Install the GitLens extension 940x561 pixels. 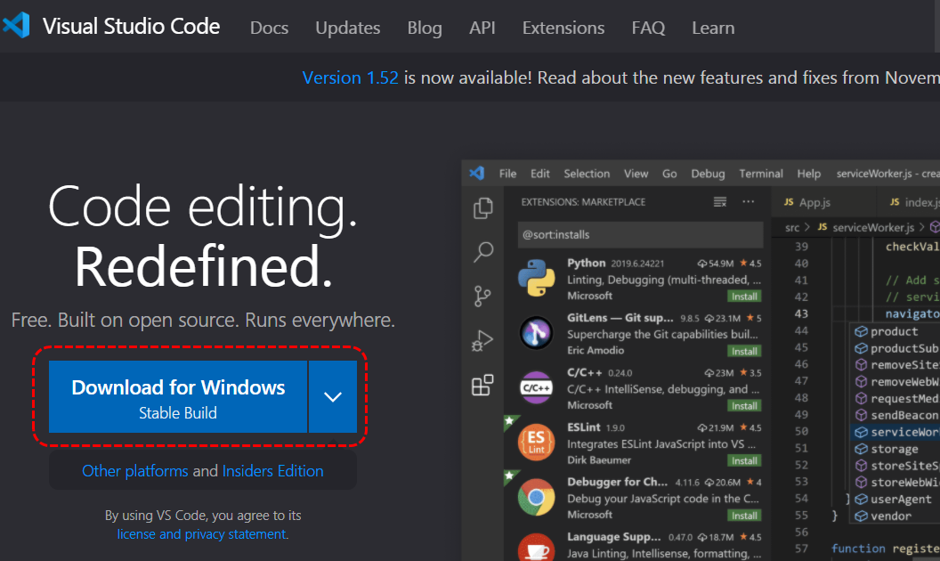tap(744, 351)
